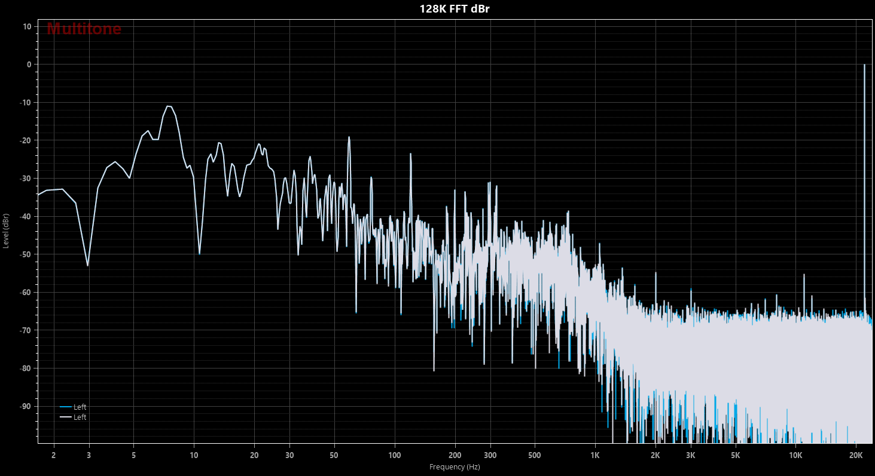
Task: Click the "-50" level tick label
Action: tap(26, 254)
